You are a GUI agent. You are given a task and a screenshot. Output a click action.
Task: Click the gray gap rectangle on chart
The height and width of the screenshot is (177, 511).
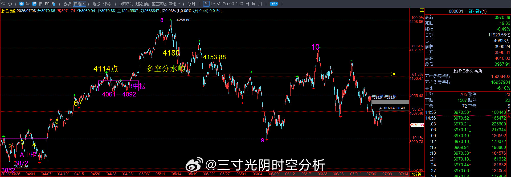pyautogui.click(x=390, y=102)
